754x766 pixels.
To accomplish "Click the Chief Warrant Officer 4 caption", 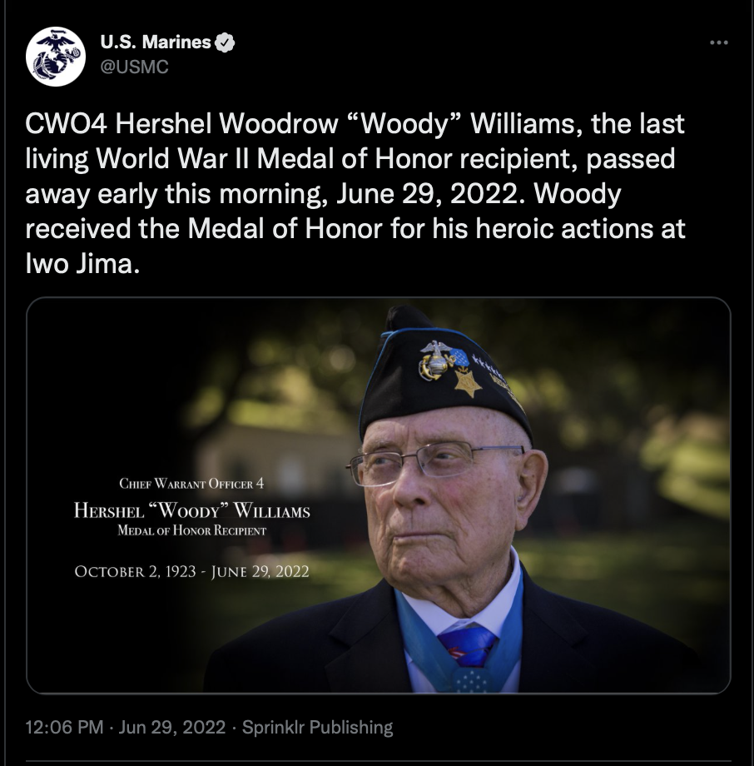I will (x=191, y=484).
